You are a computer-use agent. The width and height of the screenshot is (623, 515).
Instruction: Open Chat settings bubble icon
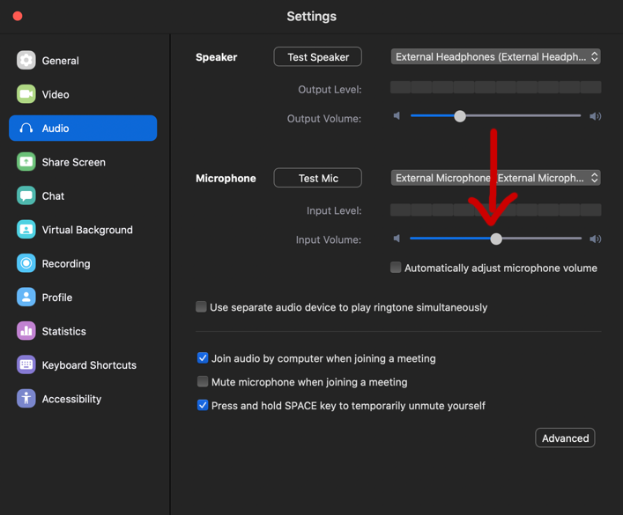tap(26, 195)
